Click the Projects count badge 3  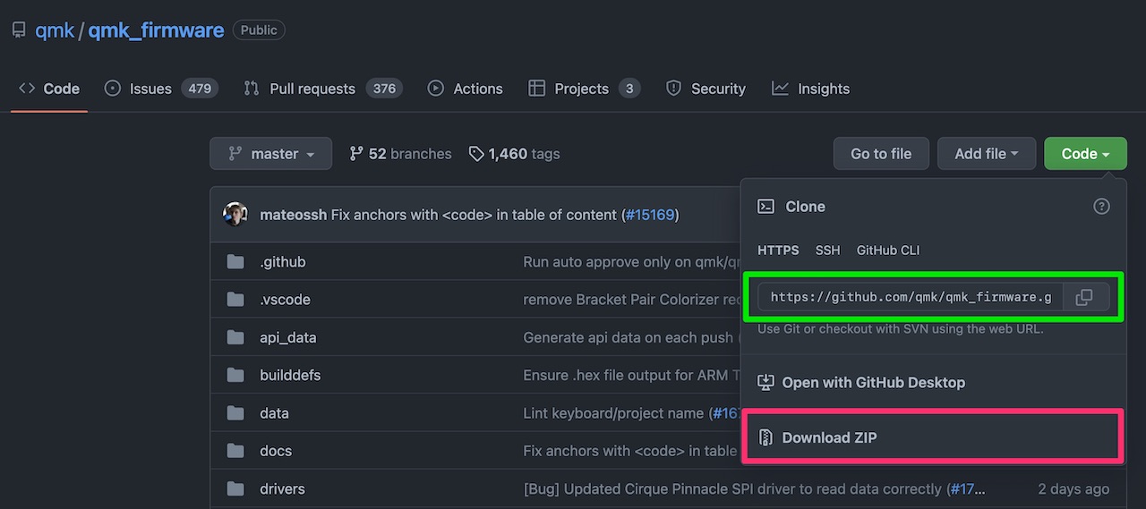[x=629, y=89]
